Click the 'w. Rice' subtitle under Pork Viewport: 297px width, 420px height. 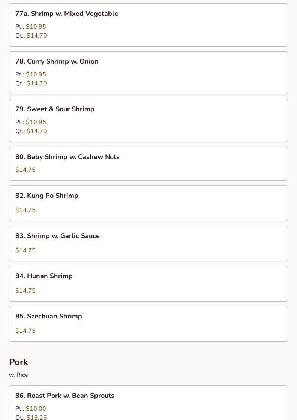(x=18, y=375)
